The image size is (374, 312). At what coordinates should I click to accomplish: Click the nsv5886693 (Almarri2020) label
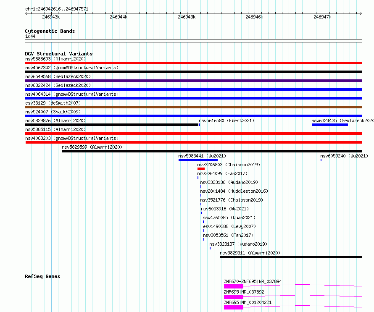pos(55,59)
